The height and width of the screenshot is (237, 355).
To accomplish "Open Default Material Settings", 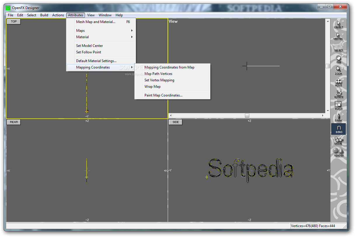I will (101, 61).
